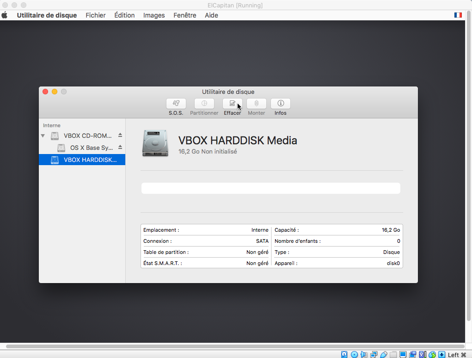The width and height of the screenshot is (472, 358).
Task: Click the VirtualBox CPU virtualization status icon
Action: pos(423,355)
